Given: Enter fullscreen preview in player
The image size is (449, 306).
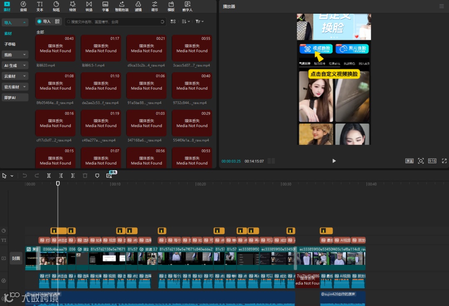Looking at the screenshot, I should click(444, 161).
